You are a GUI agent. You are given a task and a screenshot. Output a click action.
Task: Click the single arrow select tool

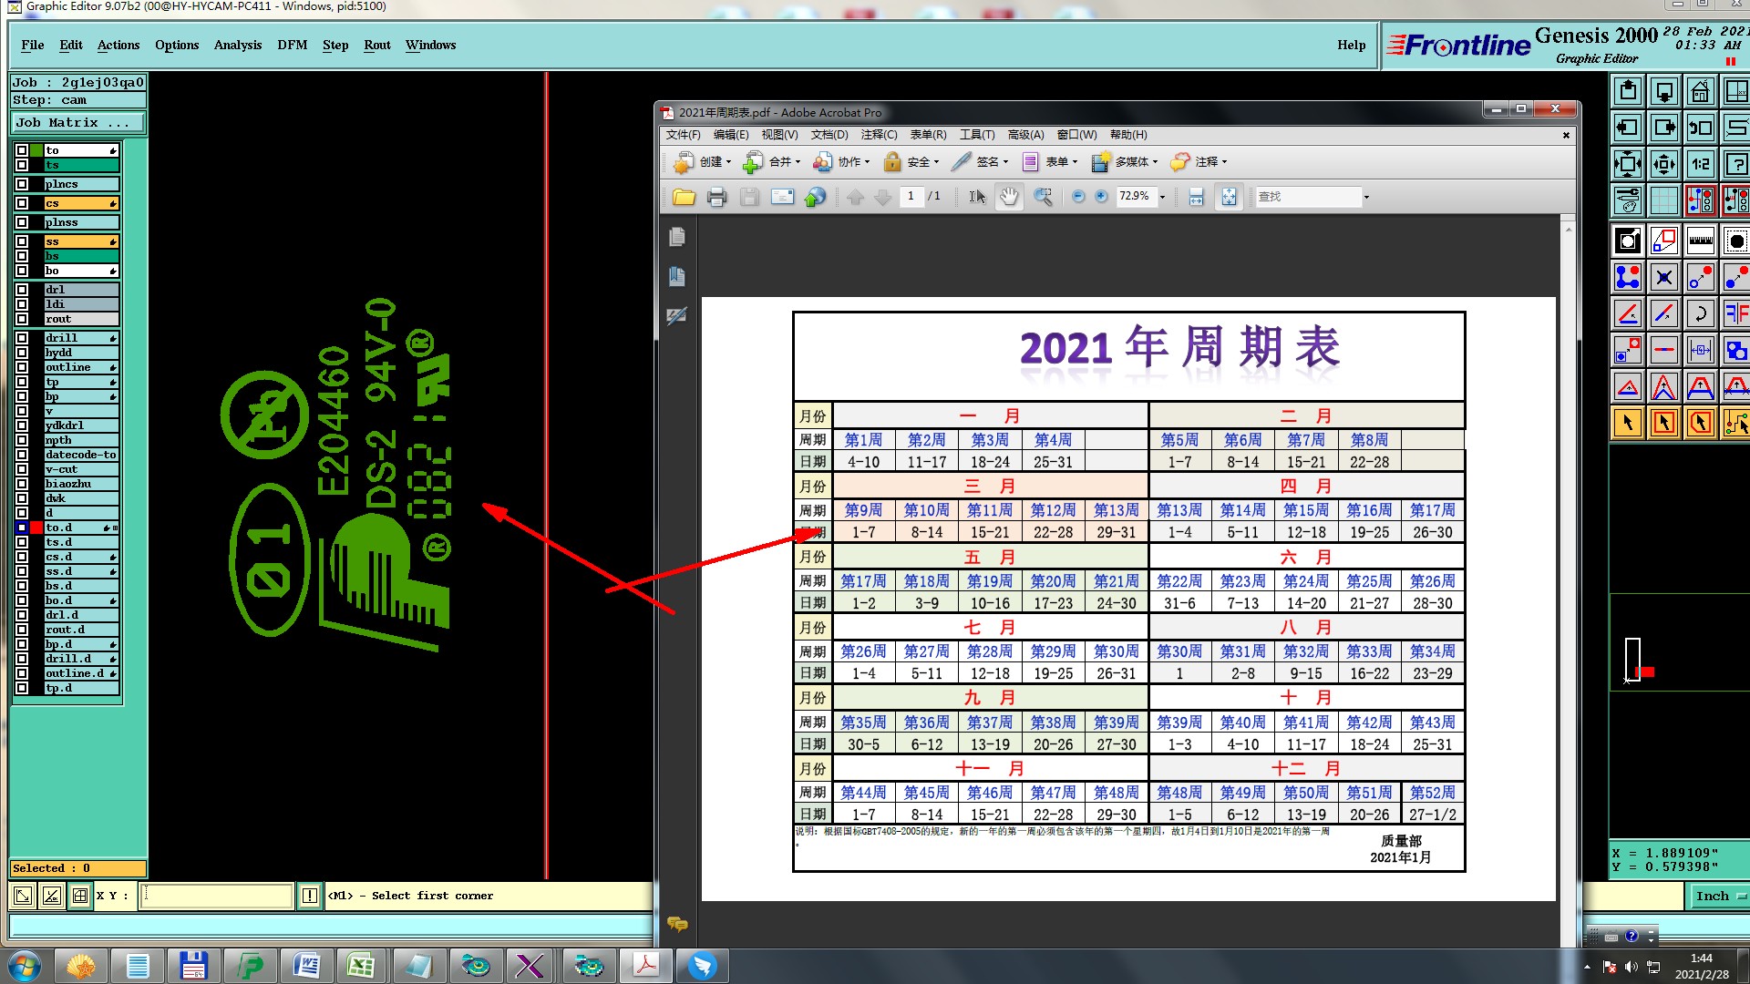click(x=1627, y=423)
